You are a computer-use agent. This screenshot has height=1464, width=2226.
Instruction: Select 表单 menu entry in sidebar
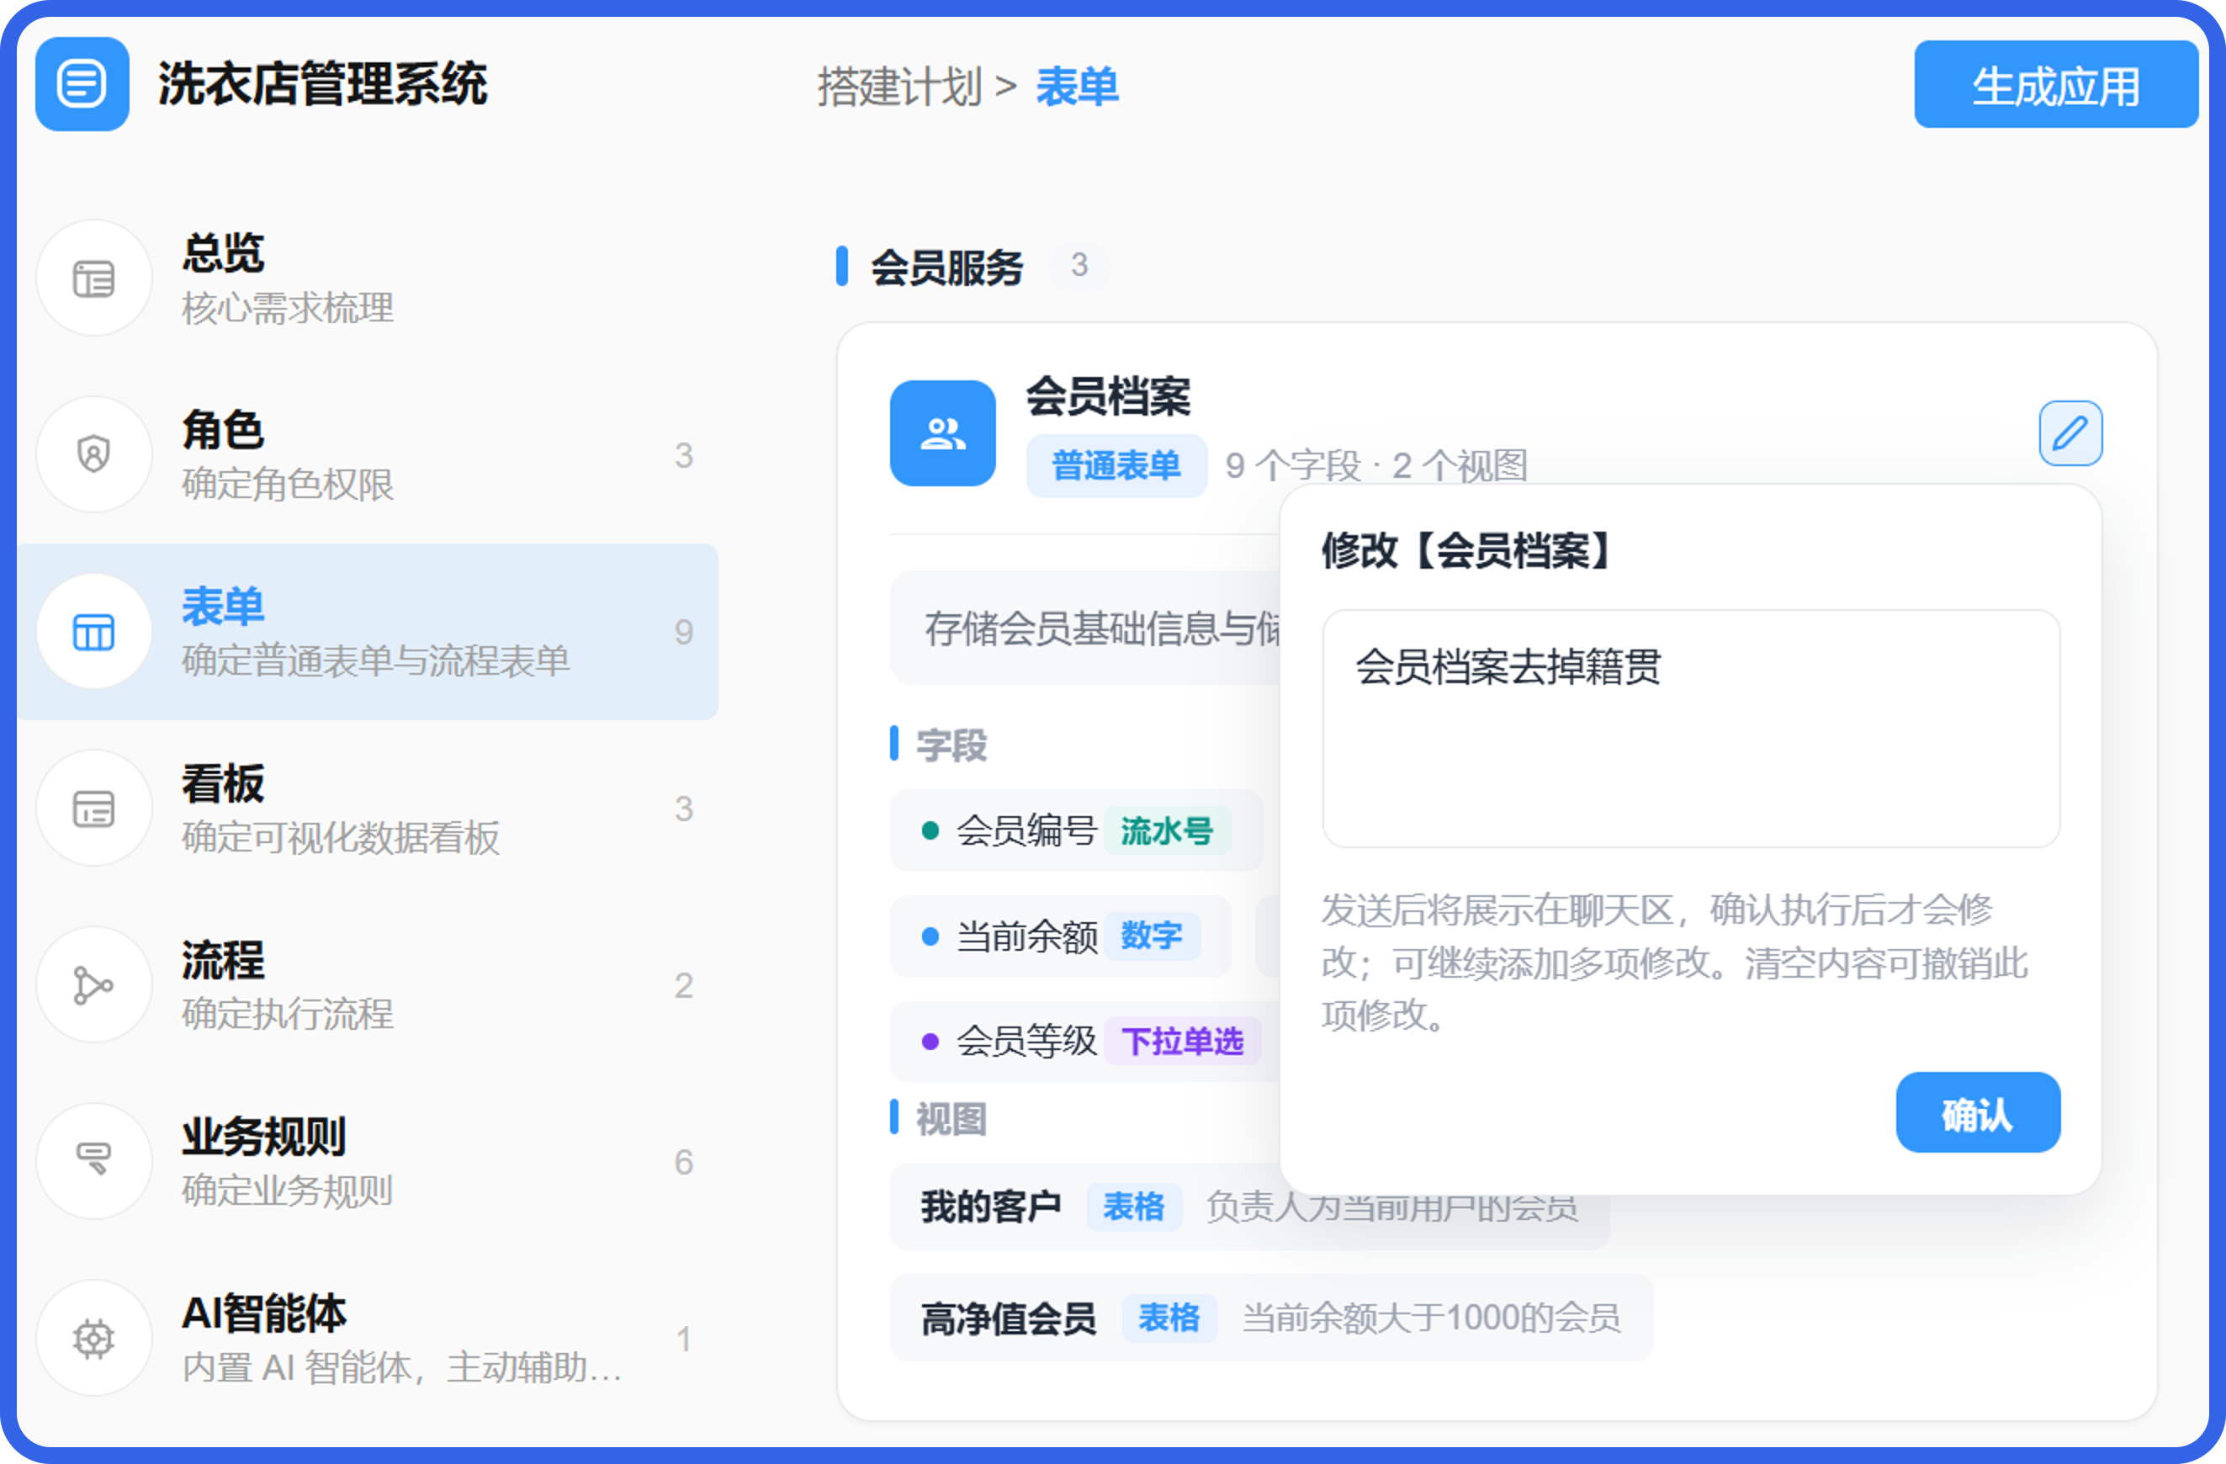(368, 631)
